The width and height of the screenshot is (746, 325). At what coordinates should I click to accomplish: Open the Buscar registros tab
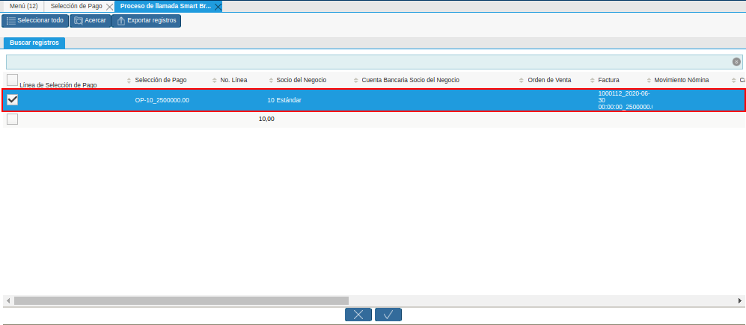coord(34,43)
